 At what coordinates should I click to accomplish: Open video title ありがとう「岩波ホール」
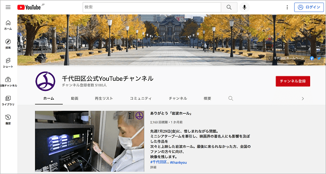coord(171,114)
